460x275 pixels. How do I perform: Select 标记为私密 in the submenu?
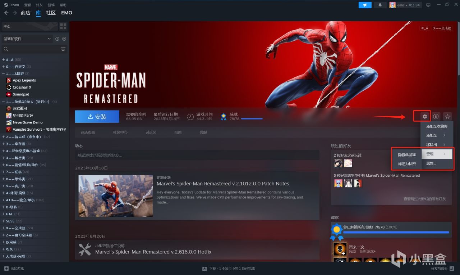[x=407, y=164]
